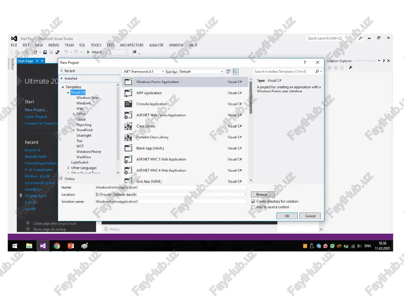This screenshot has height=303, width=404.
Task: Toggle Show page on startup checkbox
Action: tap(28, 229)
